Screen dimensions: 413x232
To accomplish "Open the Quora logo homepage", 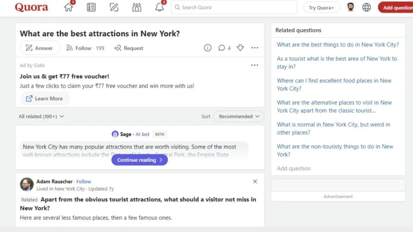I will 31,7.
